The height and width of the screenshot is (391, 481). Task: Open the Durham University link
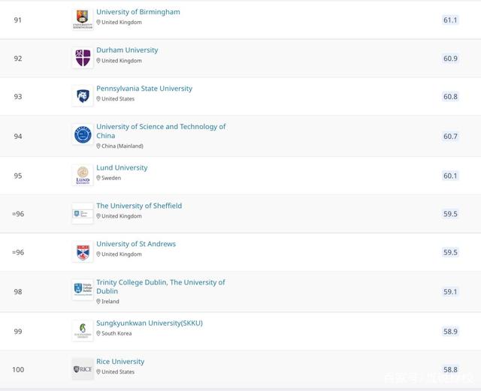tap(127, 50)
